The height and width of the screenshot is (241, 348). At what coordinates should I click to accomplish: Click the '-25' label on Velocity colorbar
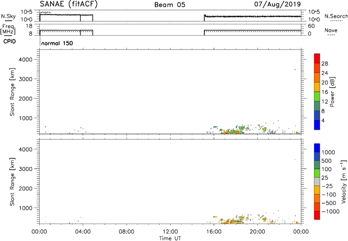click(327, 186)
